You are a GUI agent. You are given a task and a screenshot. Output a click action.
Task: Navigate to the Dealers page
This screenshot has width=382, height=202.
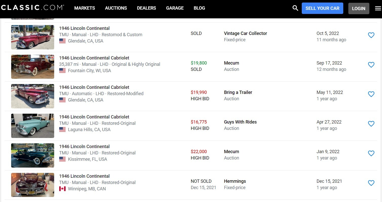[146, 8]
